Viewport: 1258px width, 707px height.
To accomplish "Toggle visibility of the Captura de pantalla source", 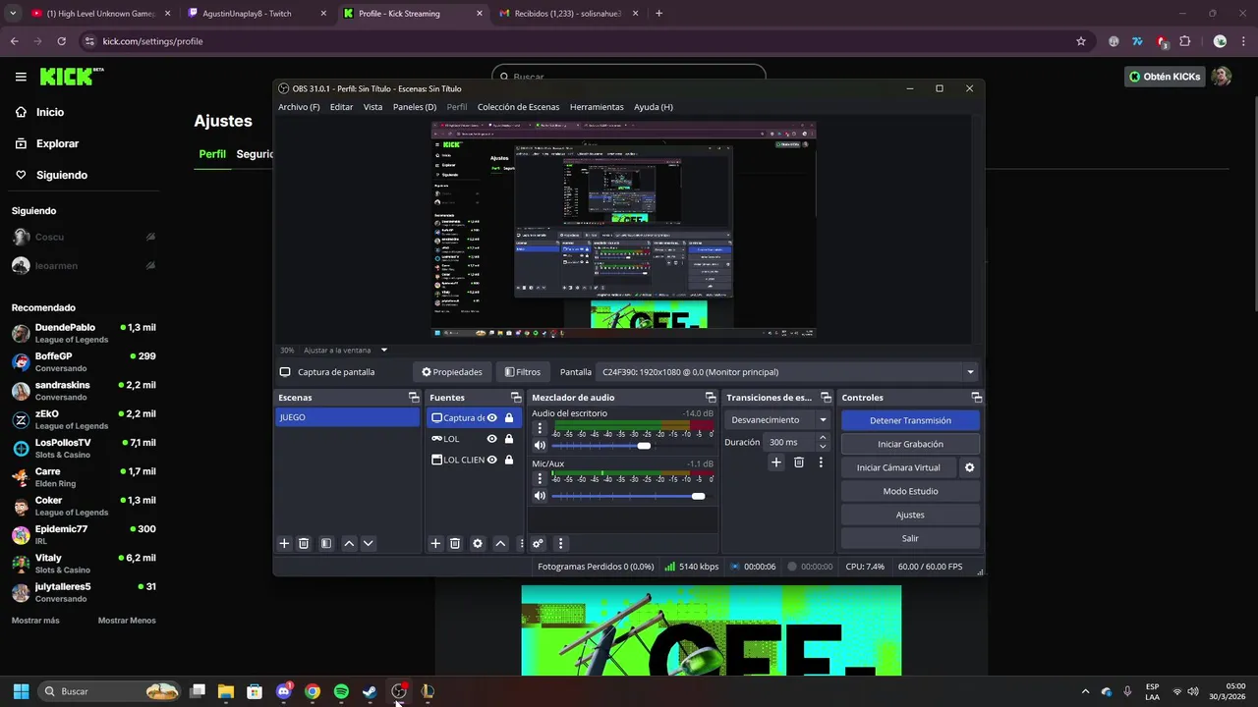I will point(492,417).
